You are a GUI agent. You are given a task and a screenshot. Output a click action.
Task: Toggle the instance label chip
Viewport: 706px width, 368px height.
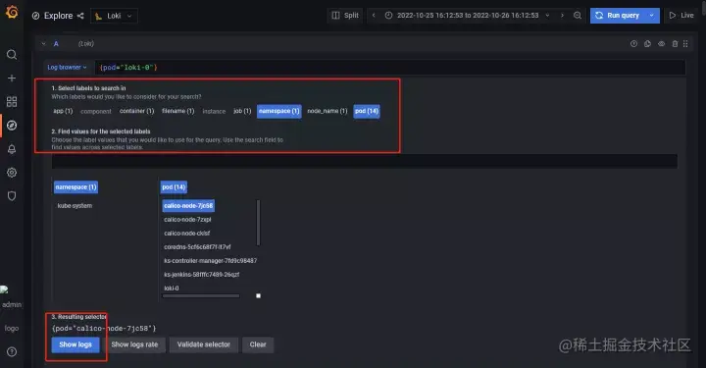pyautogui.click(x=214, y=111)
